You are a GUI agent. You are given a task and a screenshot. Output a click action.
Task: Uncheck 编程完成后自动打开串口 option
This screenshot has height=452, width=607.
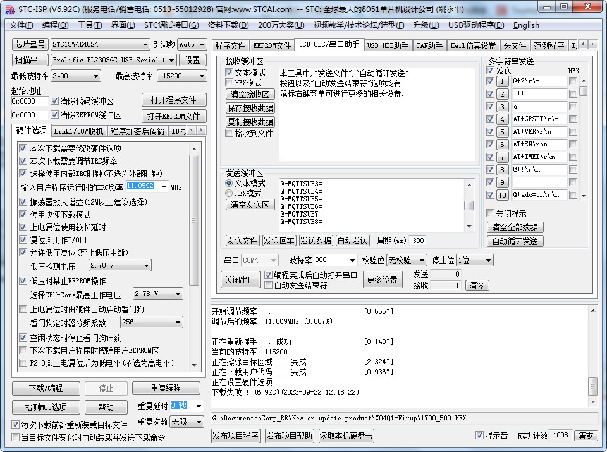268,275
